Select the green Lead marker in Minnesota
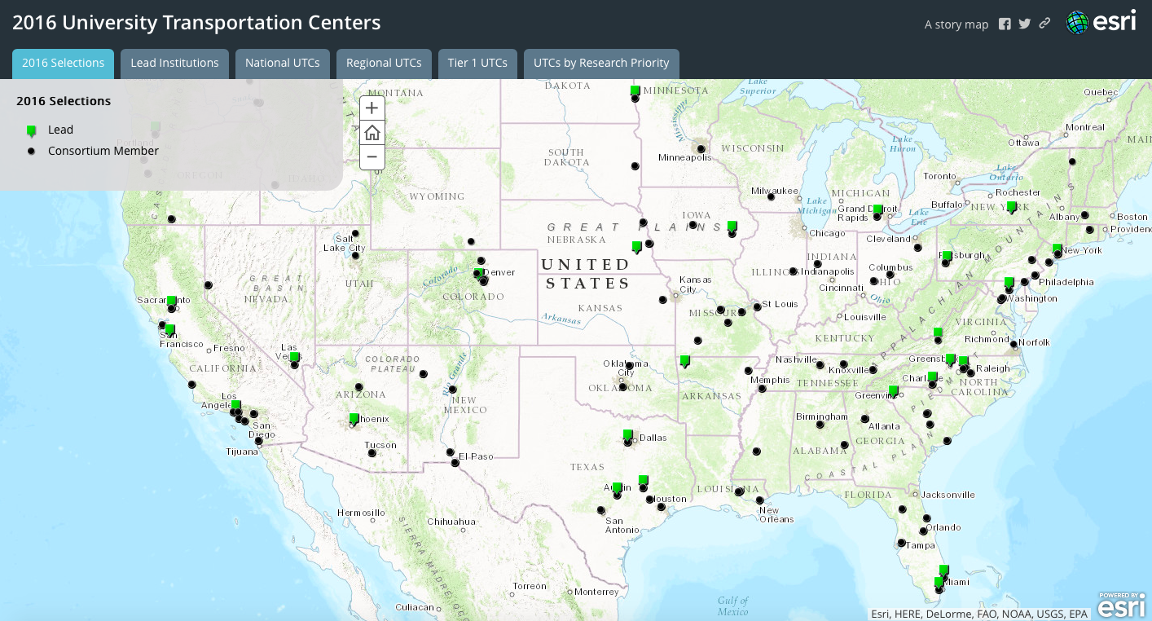 [635, 90]
